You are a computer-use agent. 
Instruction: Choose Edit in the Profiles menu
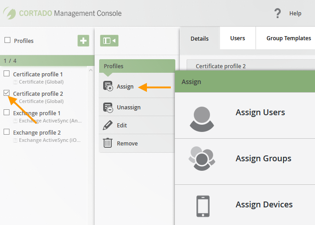tap(137, 125)
